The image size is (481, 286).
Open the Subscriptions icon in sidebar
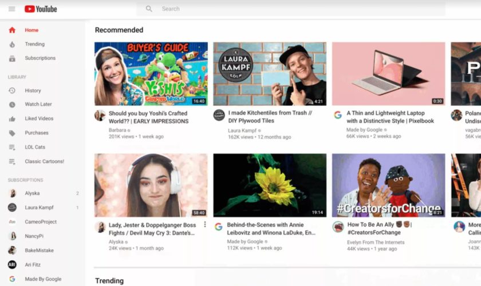[x=12, y=58]
